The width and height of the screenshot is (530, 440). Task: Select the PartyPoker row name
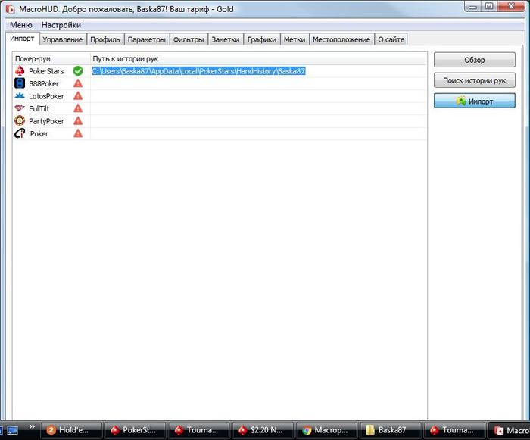point(46,121)
